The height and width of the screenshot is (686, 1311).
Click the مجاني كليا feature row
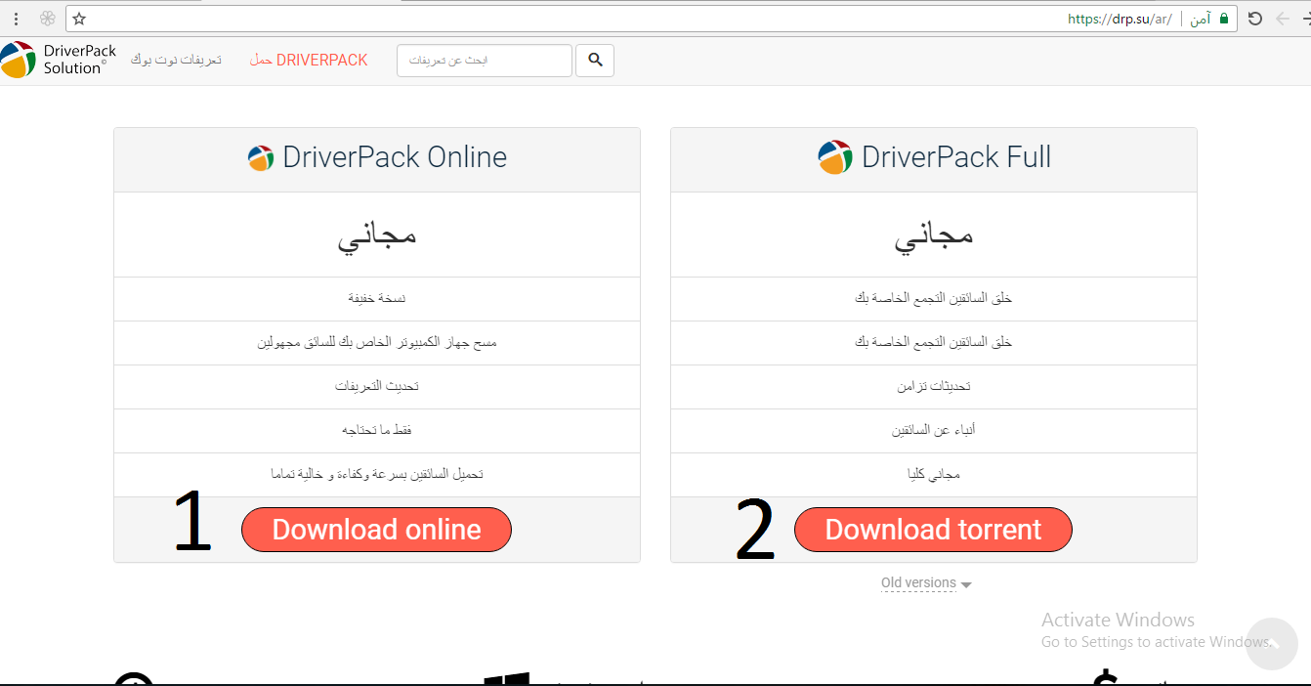click(x=934, y=475)
